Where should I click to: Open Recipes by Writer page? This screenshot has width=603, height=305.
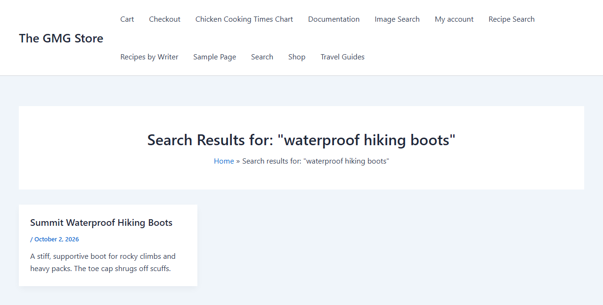click(149, 57)
